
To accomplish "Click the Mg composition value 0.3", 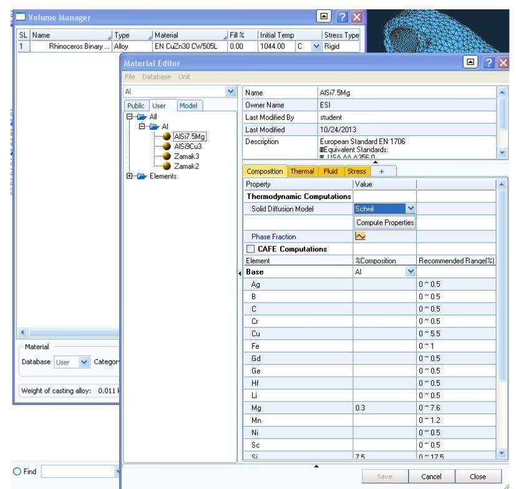I will click(384, 408).
